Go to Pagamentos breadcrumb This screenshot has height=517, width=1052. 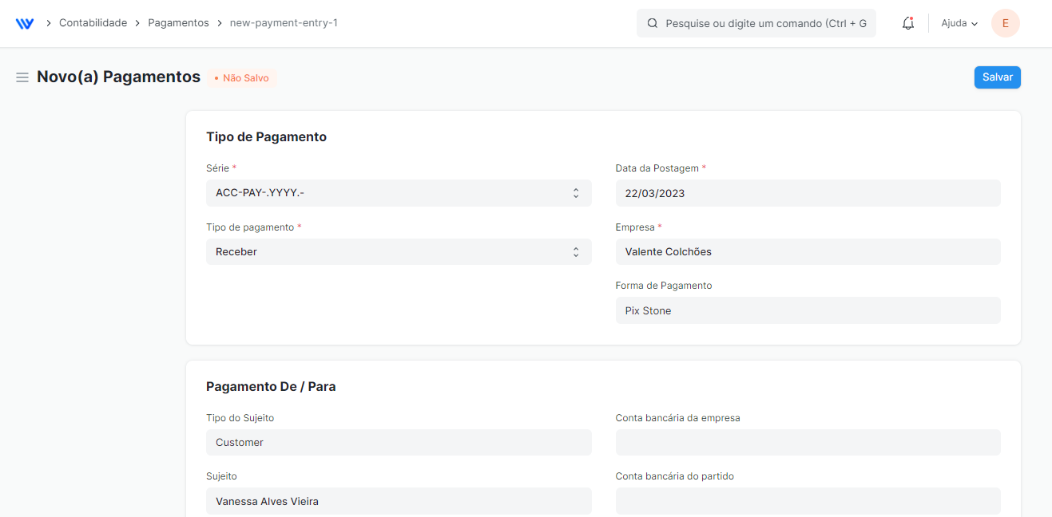click(x=178, y=23)
